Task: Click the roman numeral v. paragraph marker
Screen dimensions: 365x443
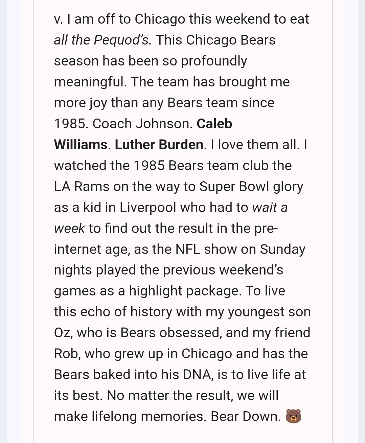Action: [x=58, y=19]
